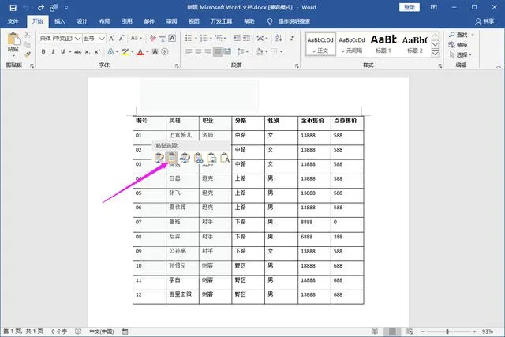The width and height of the screenshot is (505, 337).
Task: Switch to the Insert (插入) tab
Action: click(60, 21)
